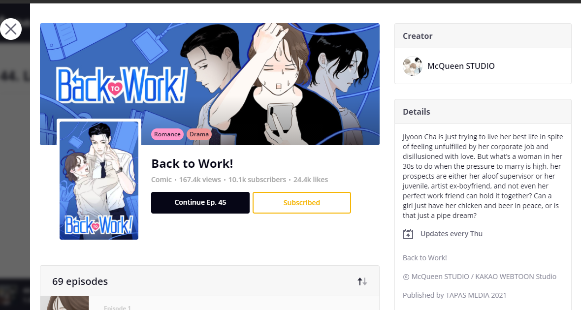This screenshot has width=581, height=310.
Task: Open McQueen STUDIO creator profile
Action: (x=461, y=66)
